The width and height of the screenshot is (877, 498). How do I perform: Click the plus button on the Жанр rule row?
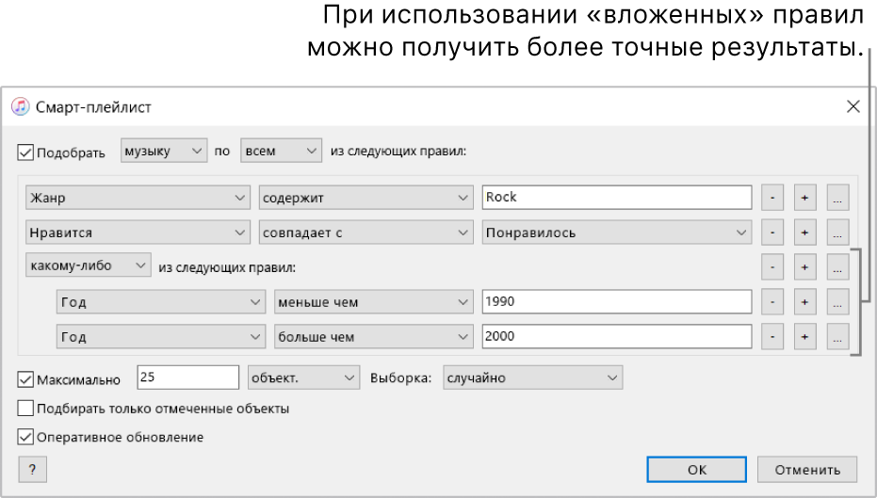tap(804, 198)
